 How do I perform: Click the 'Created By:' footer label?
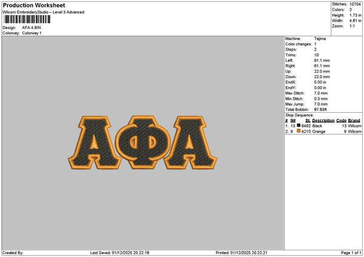(13, 253)
